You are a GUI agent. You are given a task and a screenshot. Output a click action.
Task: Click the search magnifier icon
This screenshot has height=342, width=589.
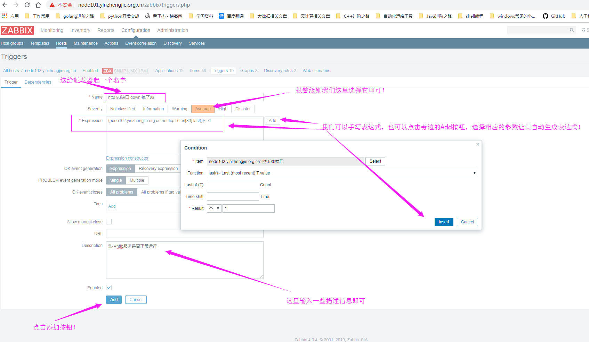point(572,30)
